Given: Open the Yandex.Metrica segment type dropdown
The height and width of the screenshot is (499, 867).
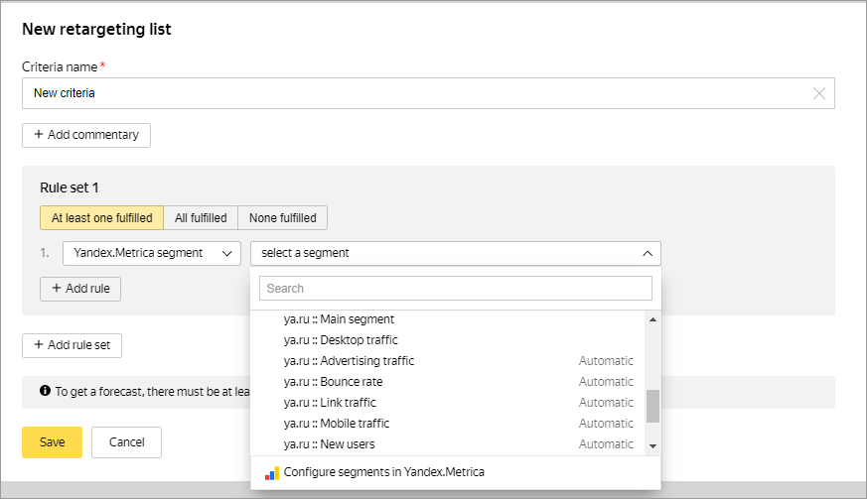Looking at the screenshot, I should point(152,253).
